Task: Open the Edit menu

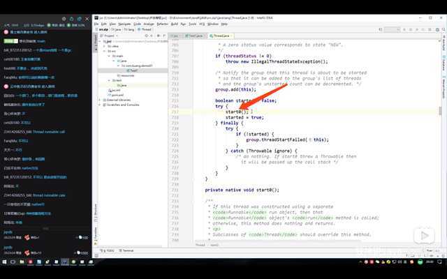Action: [x=104, y=24]
